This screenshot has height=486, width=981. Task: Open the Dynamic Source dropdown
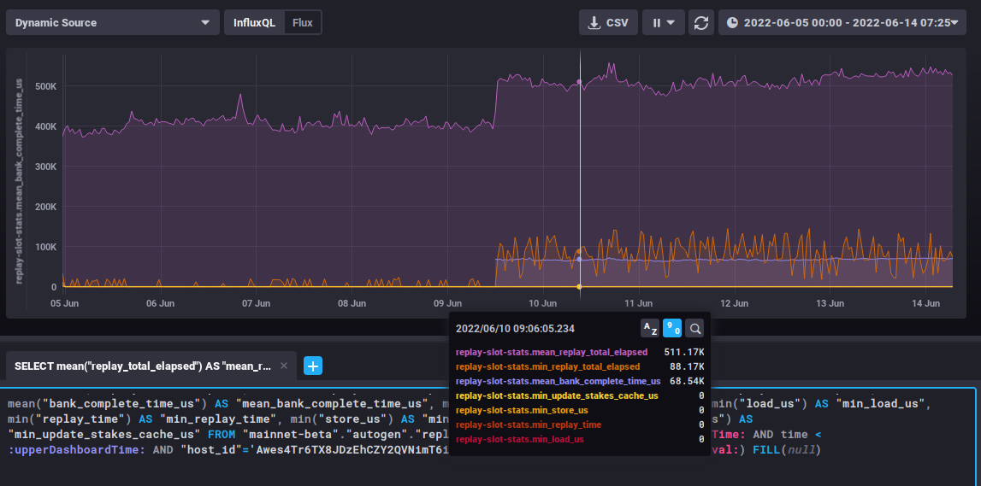click(113, 22)
